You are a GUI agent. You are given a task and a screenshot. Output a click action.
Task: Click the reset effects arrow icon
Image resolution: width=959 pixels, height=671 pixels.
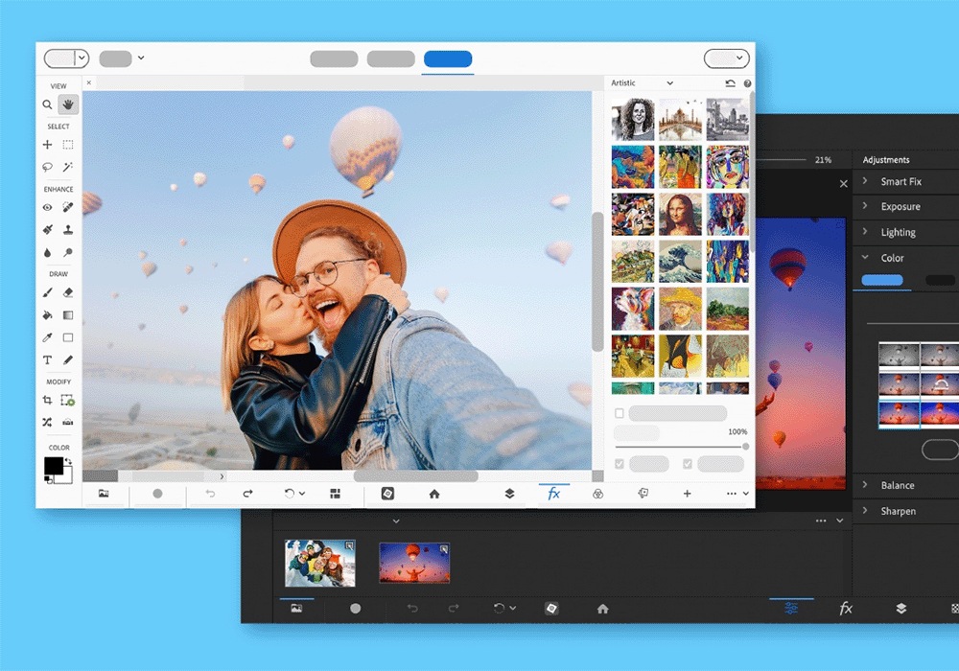tap(731, 83)
